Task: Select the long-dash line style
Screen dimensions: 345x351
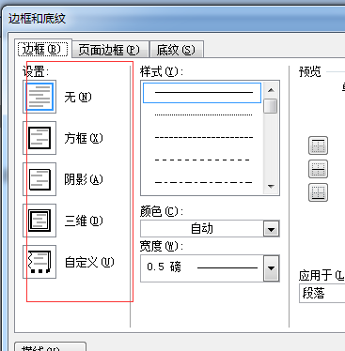Action: pos(202,160)
